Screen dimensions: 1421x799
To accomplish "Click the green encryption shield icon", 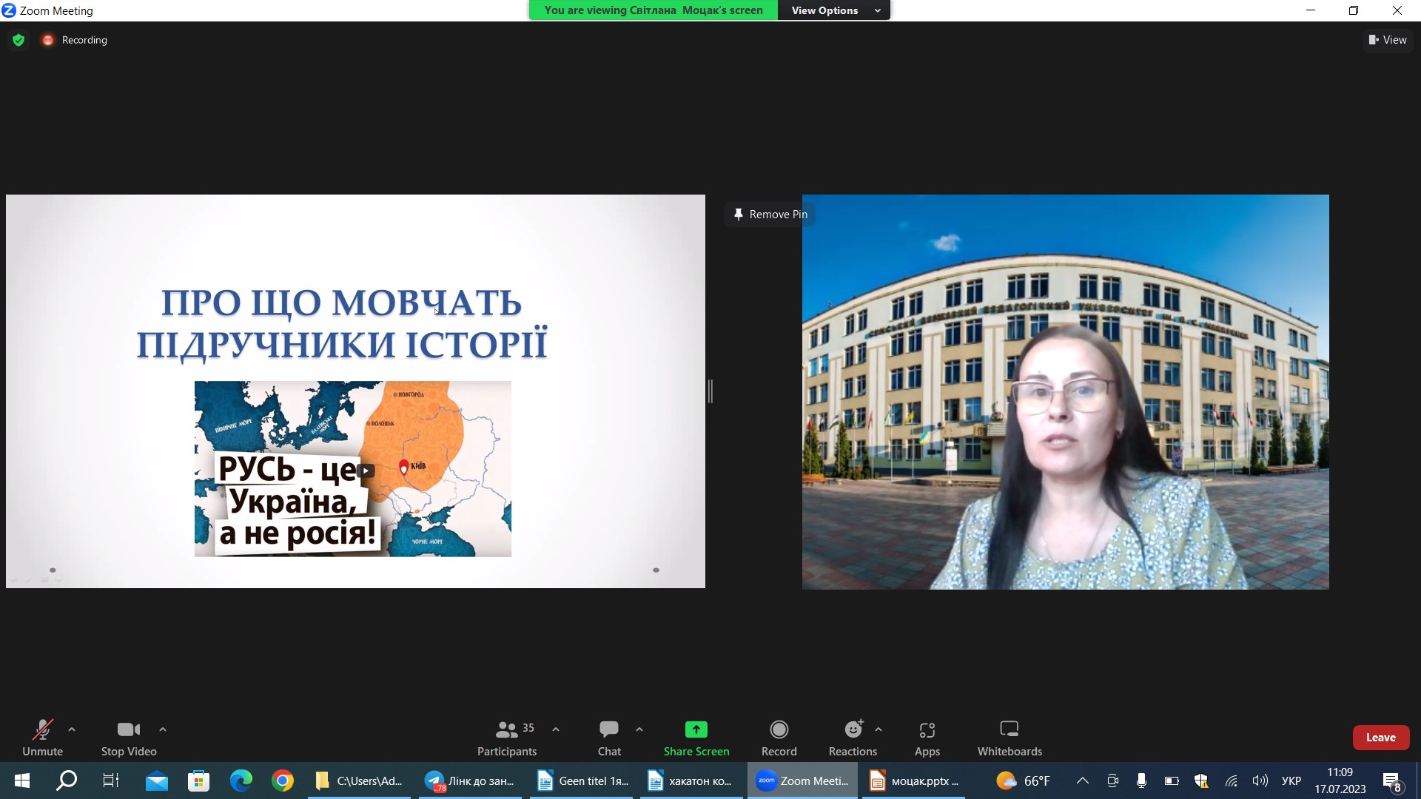I will pyautogui.click(x=19, y=40).
